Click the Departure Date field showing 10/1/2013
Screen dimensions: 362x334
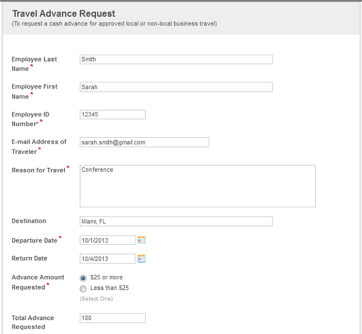click(108, 240)
